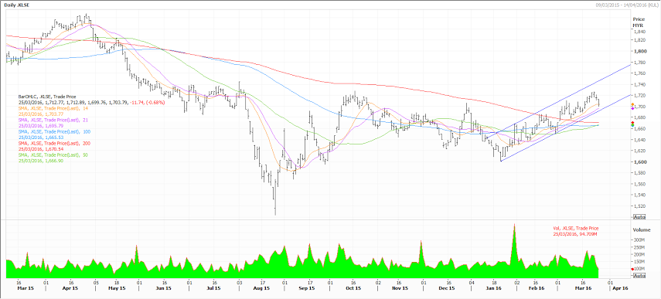661x299 pixels.
Task: Click the 300M volume axis label
Action: (639, 240)
